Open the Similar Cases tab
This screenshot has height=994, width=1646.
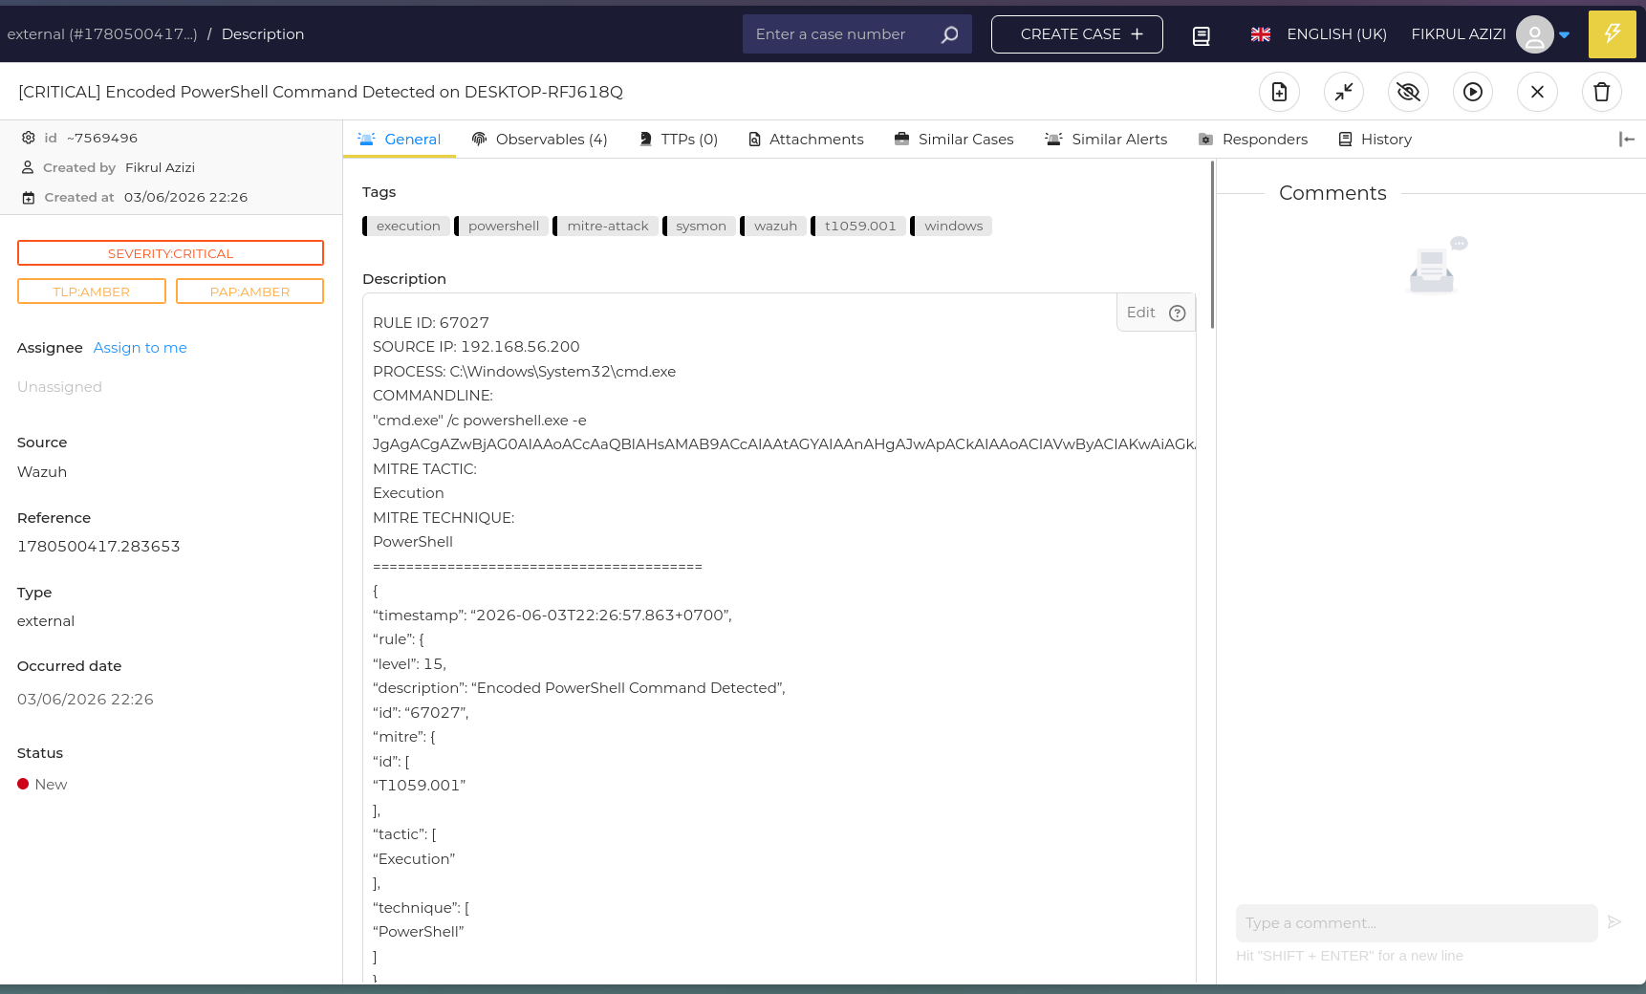coord(954,140)
